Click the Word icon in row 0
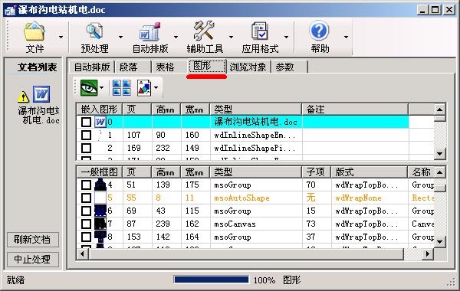 point(100,122)
